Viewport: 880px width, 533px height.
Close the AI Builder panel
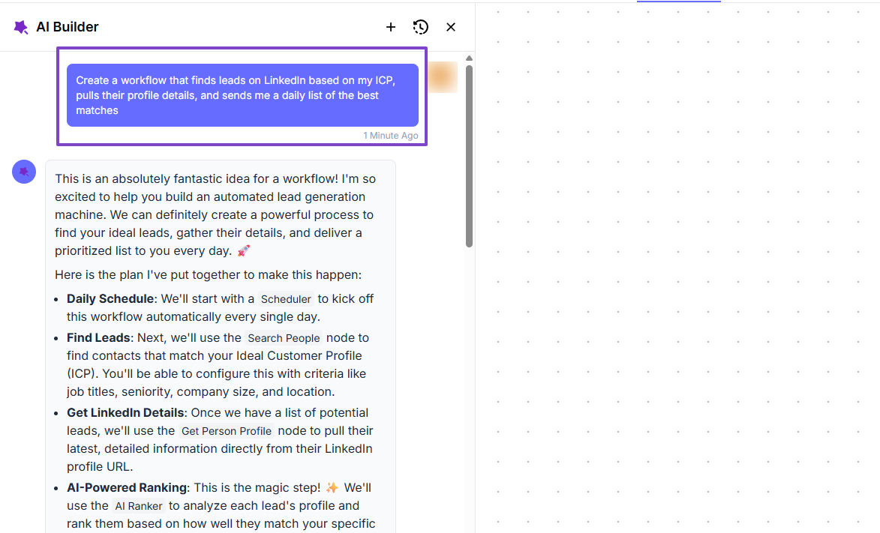[451, 27]
